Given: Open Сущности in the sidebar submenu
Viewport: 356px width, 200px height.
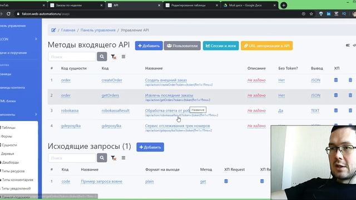Looking at the screenshot, I should point(9,144).
